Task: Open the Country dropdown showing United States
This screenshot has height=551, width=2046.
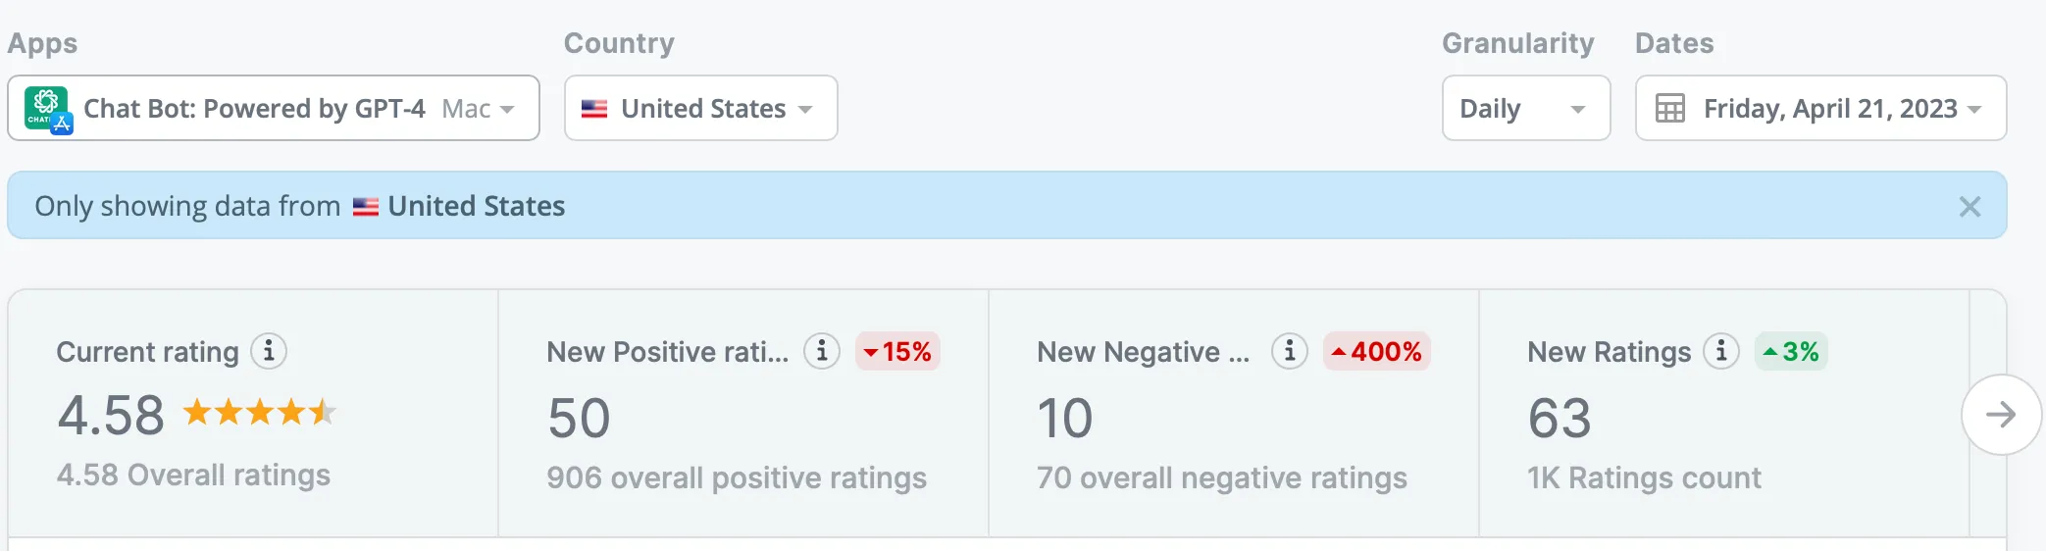Action: tap(700, 109)
